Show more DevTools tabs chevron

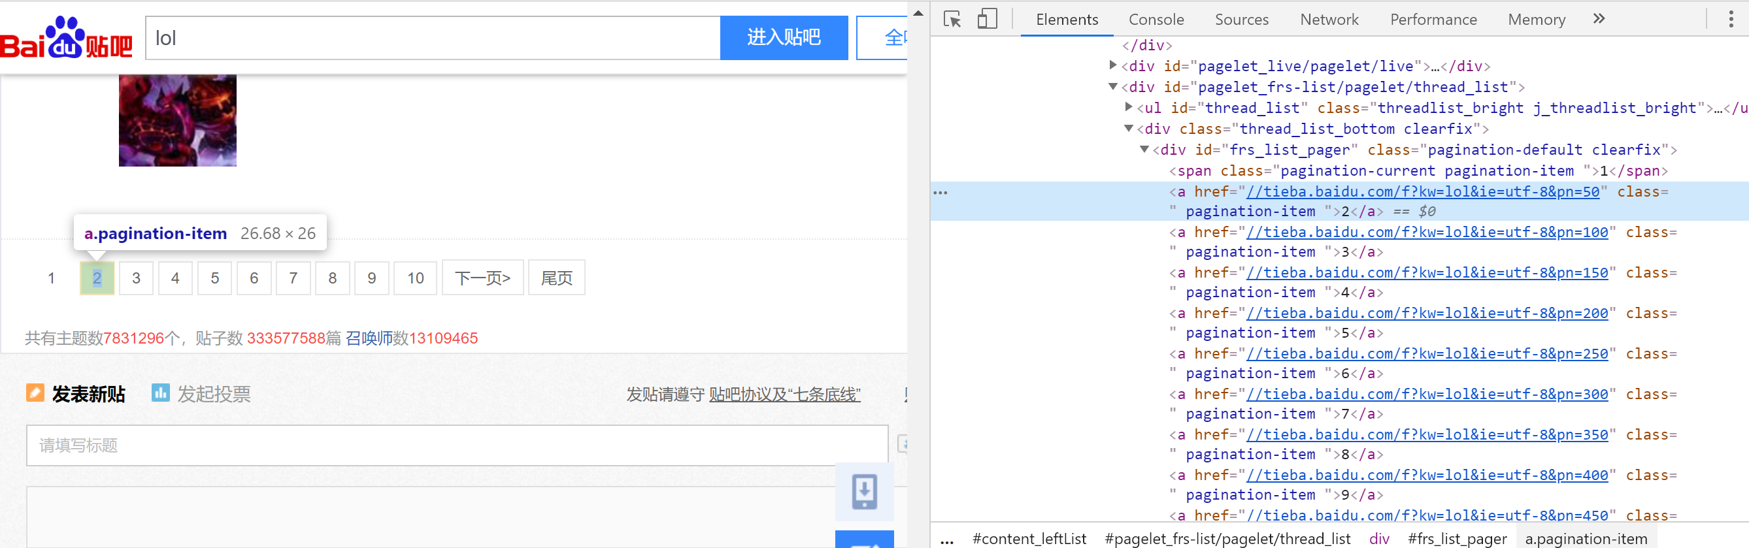[1599, 19]
